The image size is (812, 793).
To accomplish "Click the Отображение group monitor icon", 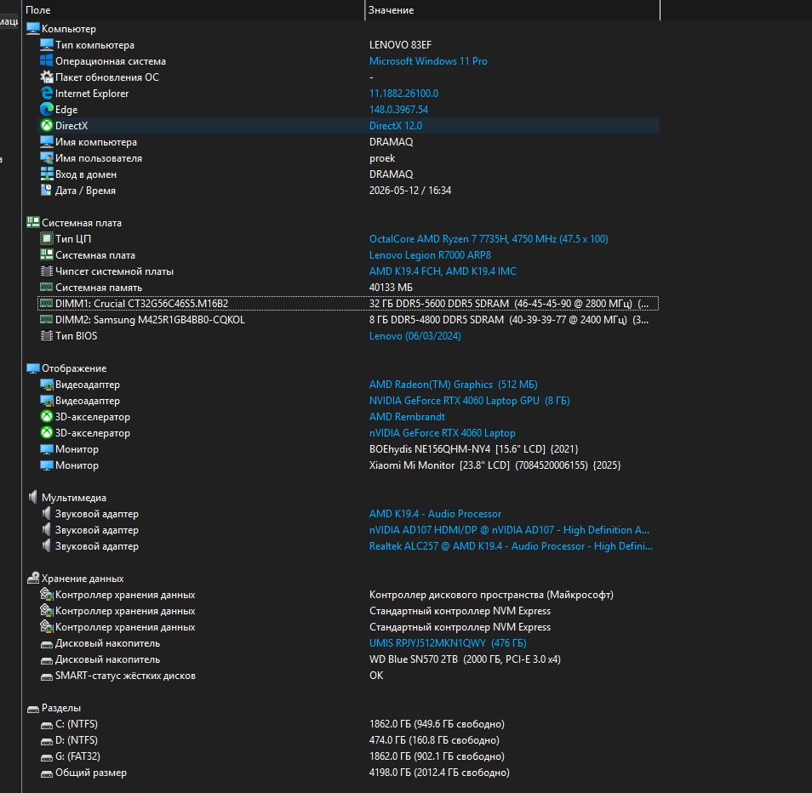I will click(x=33, y=368).
